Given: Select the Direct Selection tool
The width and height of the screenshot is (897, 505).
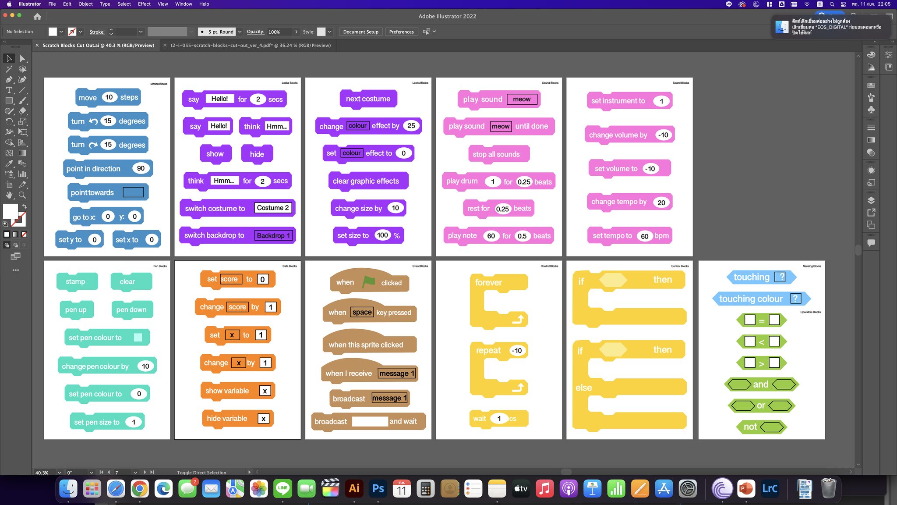Looking at the screenshot, I should pos(22,58).
